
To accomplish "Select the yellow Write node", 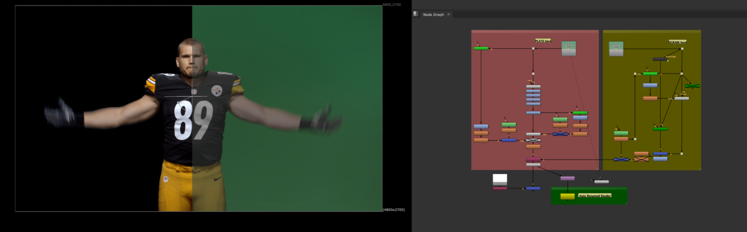I will 567,196.
